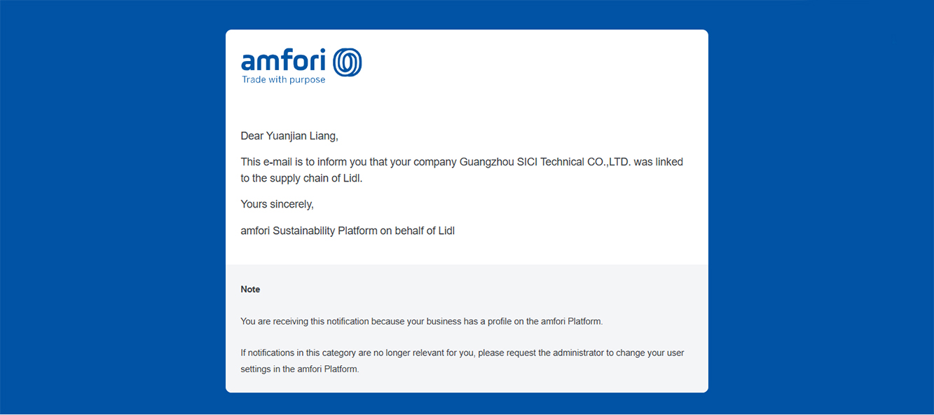This screenshot has width=934, height=415.
Task: Click the blue background left of email card
Action: tap(112, 210)
